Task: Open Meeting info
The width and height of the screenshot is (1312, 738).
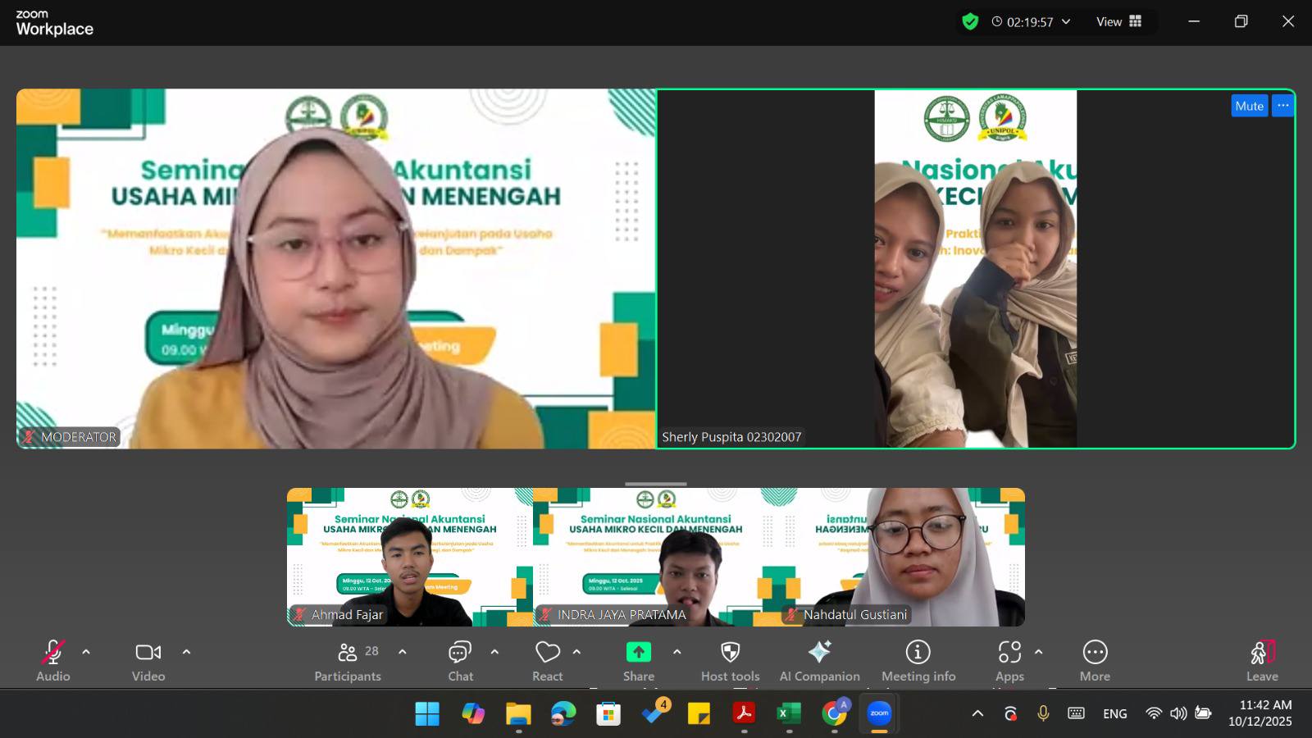Action: point(918,654)
